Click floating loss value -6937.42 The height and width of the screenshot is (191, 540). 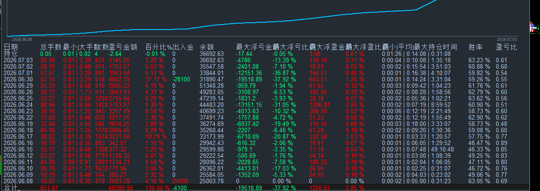[x=247, y=124]
